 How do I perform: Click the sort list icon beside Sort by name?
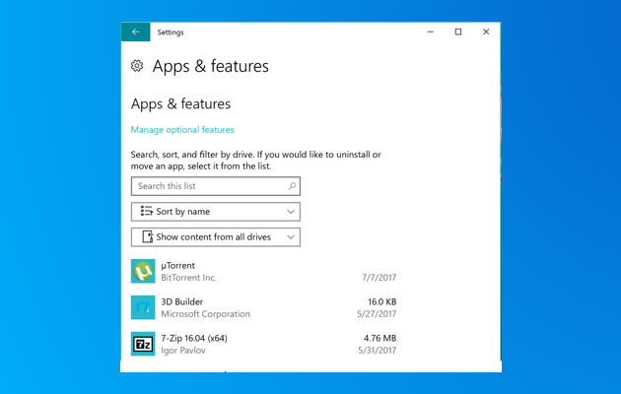(146, 212)
